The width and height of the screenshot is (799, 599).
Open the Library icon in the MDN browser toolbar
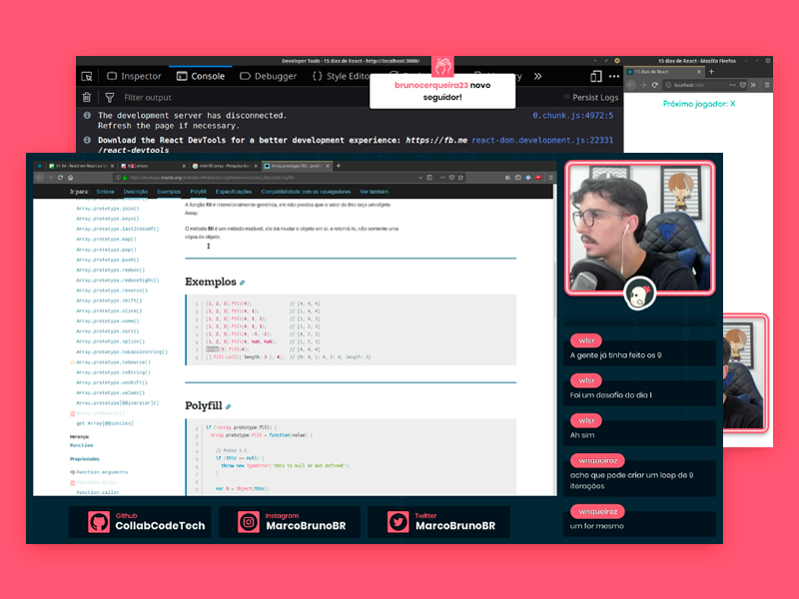tap(508, 178)
